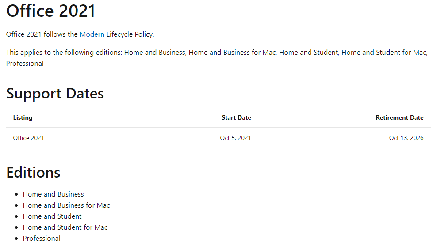
Task: Click the Professional edition list item
Action: click(42, 239)
